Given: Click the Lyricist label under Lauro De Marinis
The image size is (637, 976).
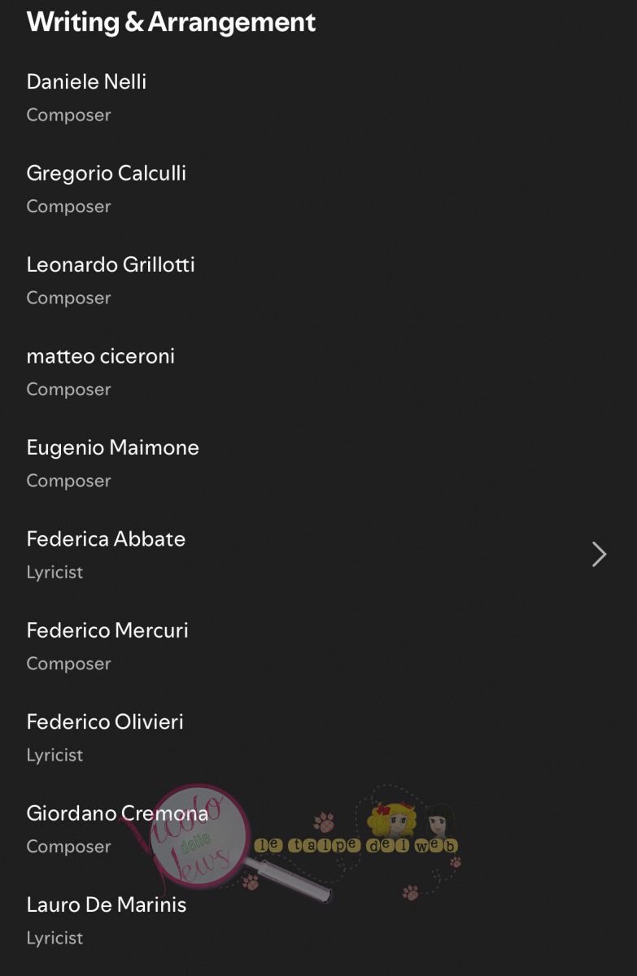Looking at the screenshot, I should 55,939.
